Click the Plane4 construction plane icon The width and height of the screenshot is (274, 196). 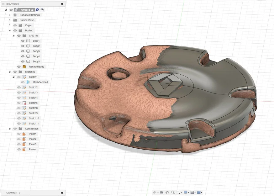(x=24, y=149)
